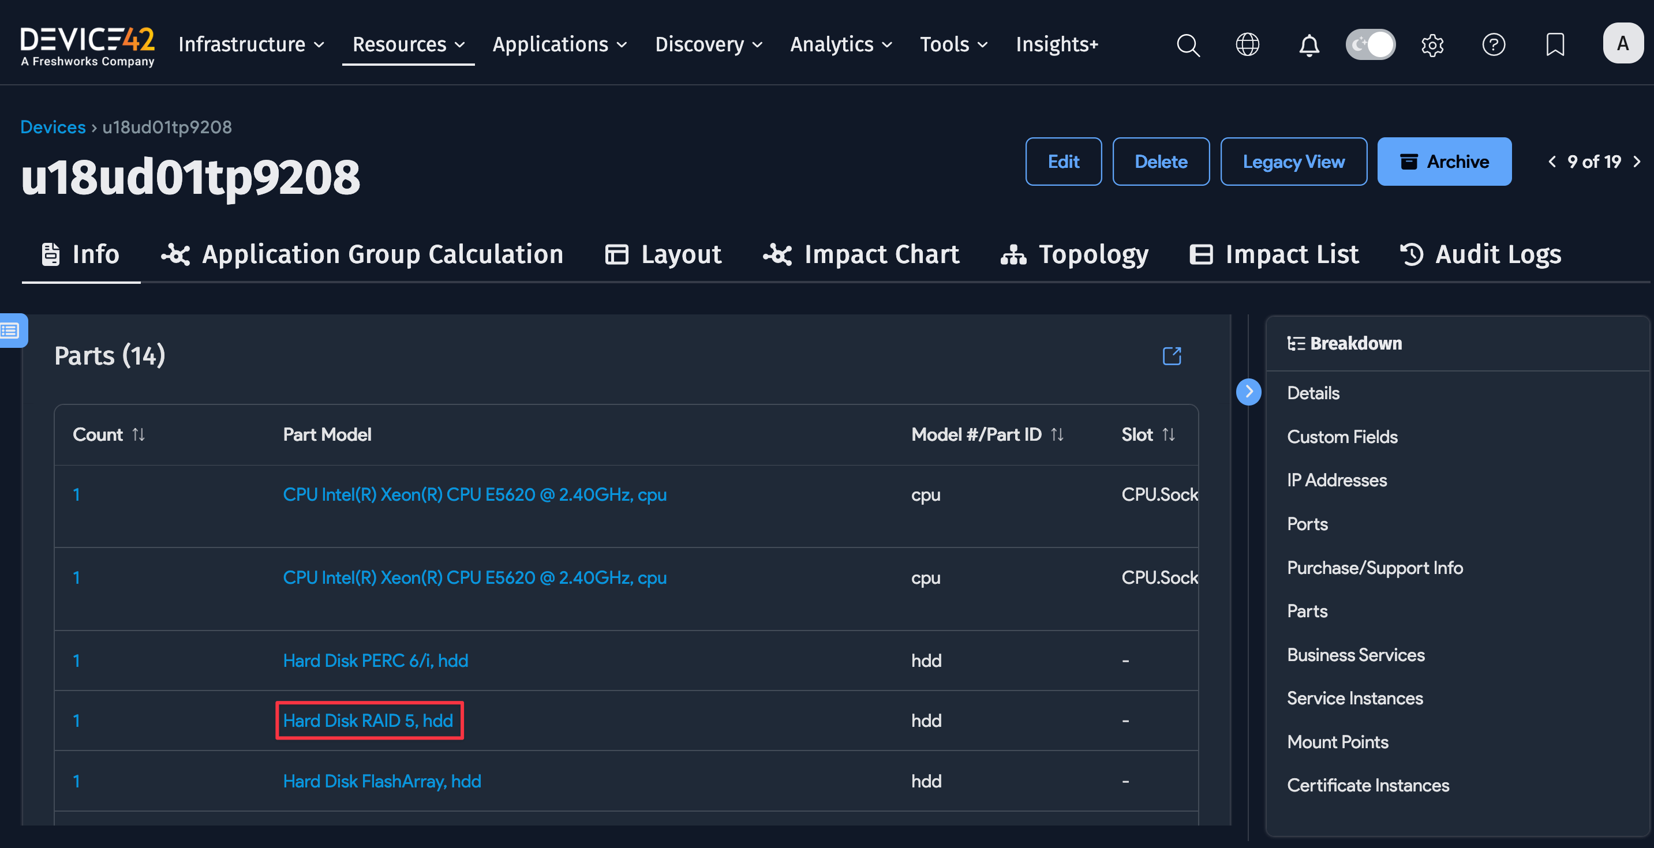
Task: Click the help question mark icon
Action: (x=1494, y=44)
